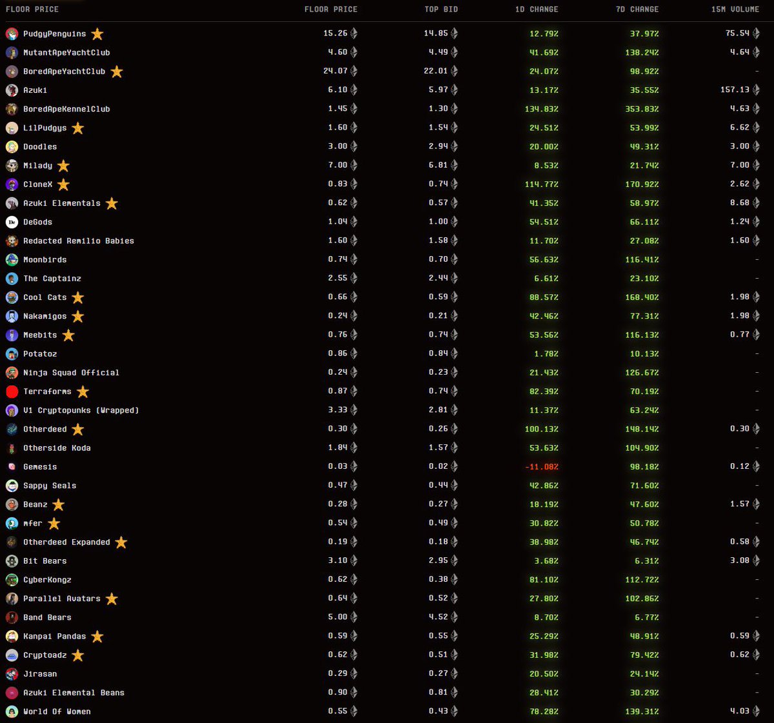Click the Bit Bears avatar icon
The width and height of the screenshot is (774, 723).
click(x=12, y=560)
